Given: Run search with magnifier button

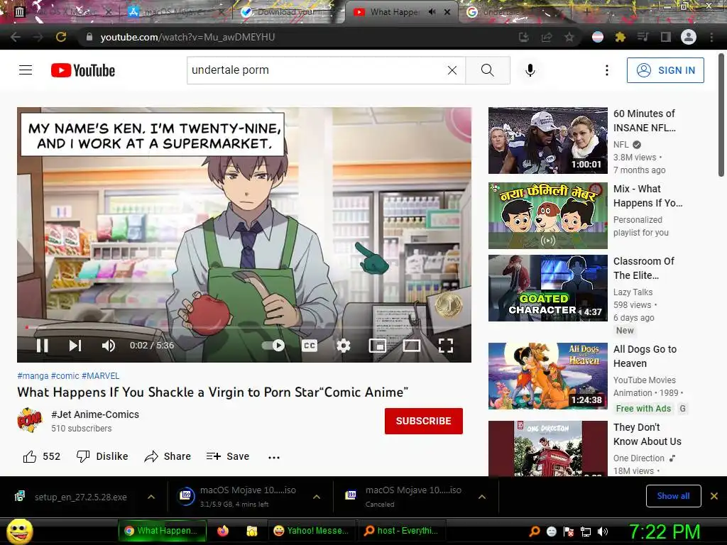Looking at the screenshot, I should pyautogui.click(x=487, y=70).
